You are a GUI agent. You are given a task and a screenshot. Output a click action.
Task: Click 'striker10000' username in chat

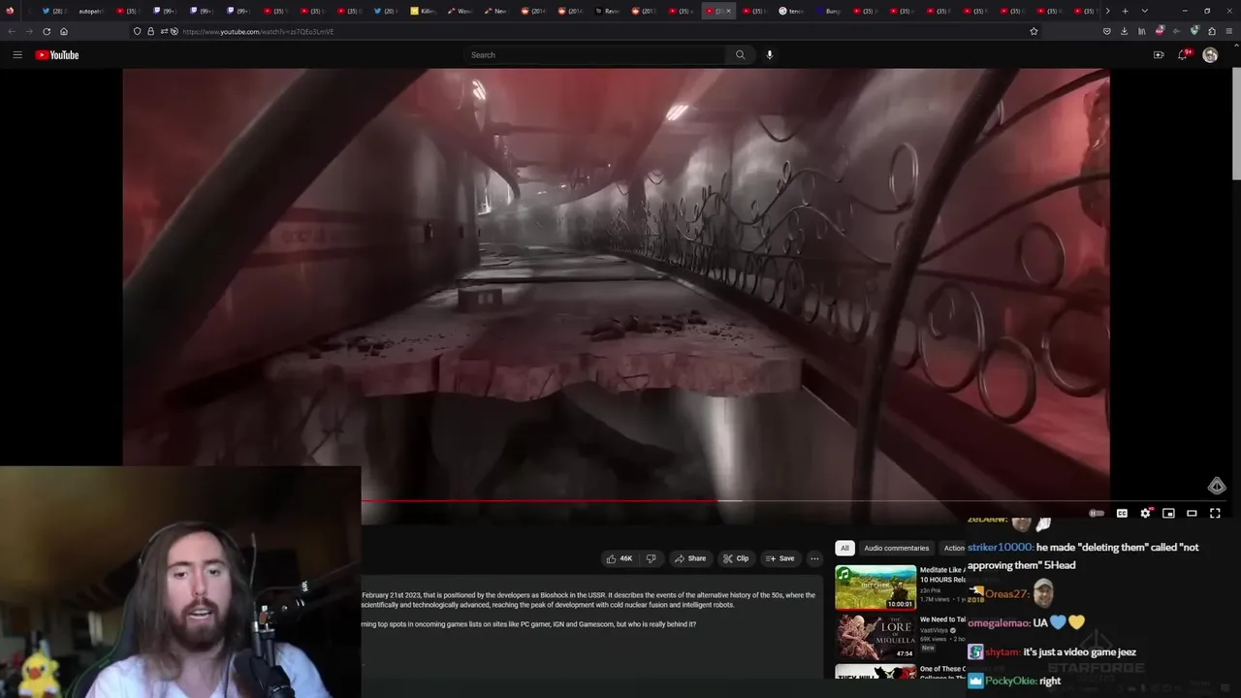point(1000,547)
